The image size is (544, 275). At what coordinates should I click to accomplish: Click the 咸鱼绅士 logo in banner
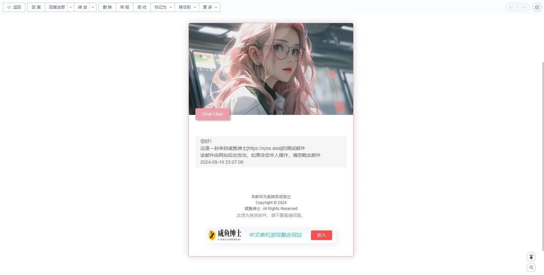(225, 235)
